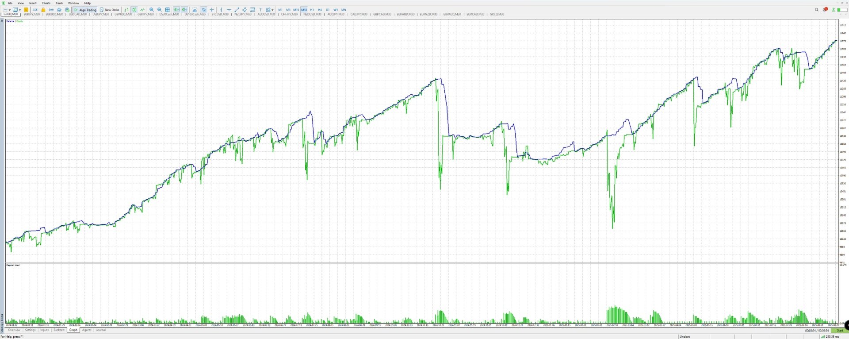Click the tile windows grid icon
849x339 pixels.
tap(168, 10)
